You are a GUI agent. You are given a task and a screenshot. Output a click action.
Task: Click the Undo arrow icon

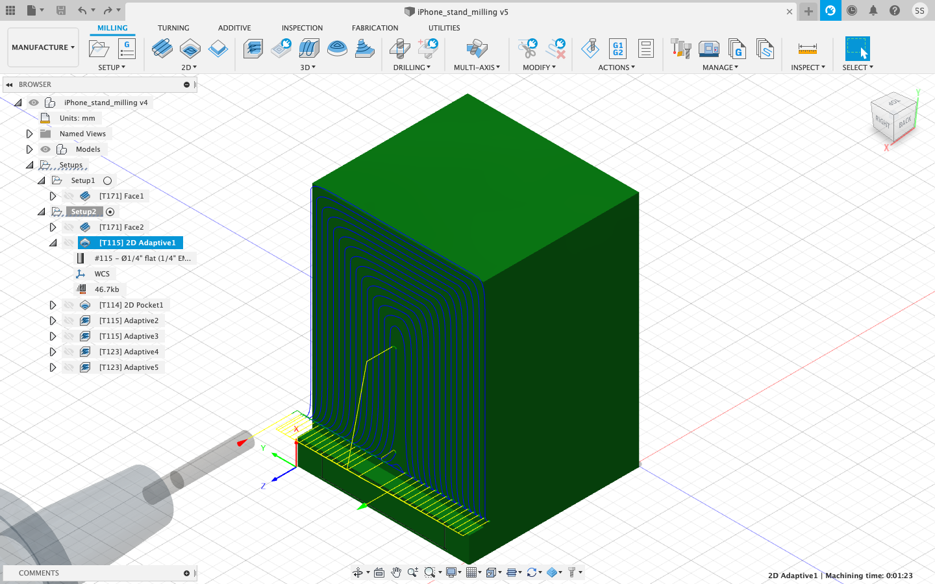(x=82, y=10)
